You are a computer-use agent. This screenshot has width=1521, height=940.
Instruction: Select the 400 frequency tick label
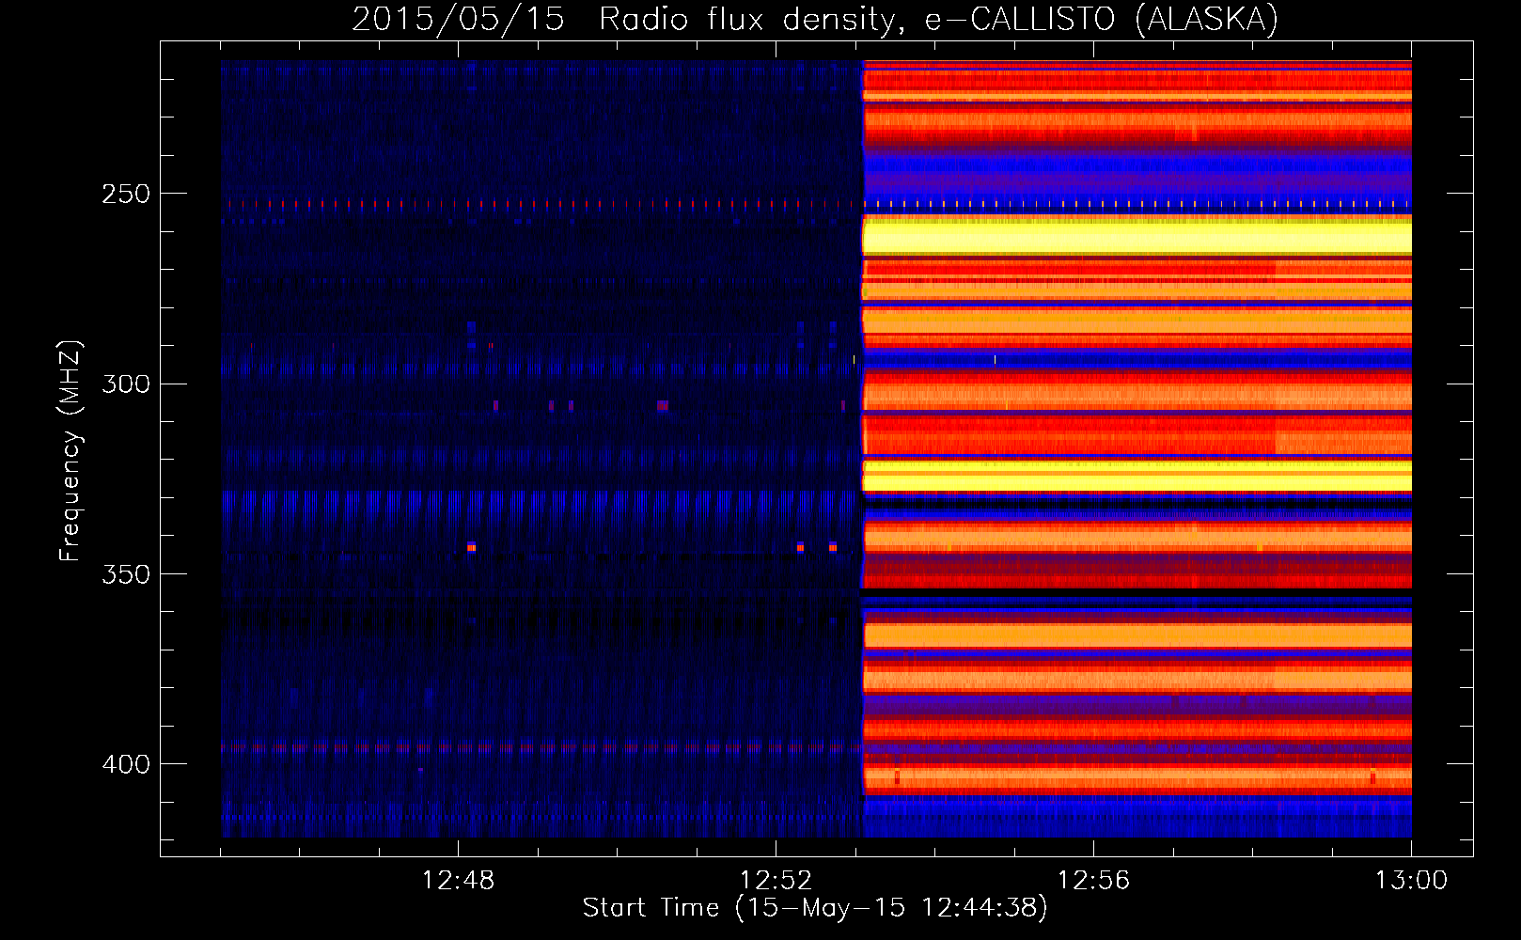[126, 763]
